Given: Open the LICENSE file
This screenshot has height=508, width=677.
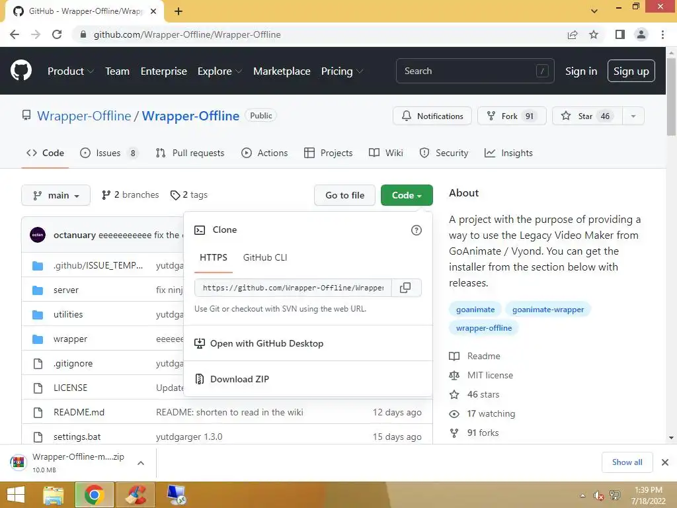Looking at the screenshot, I should pos(70,388).
